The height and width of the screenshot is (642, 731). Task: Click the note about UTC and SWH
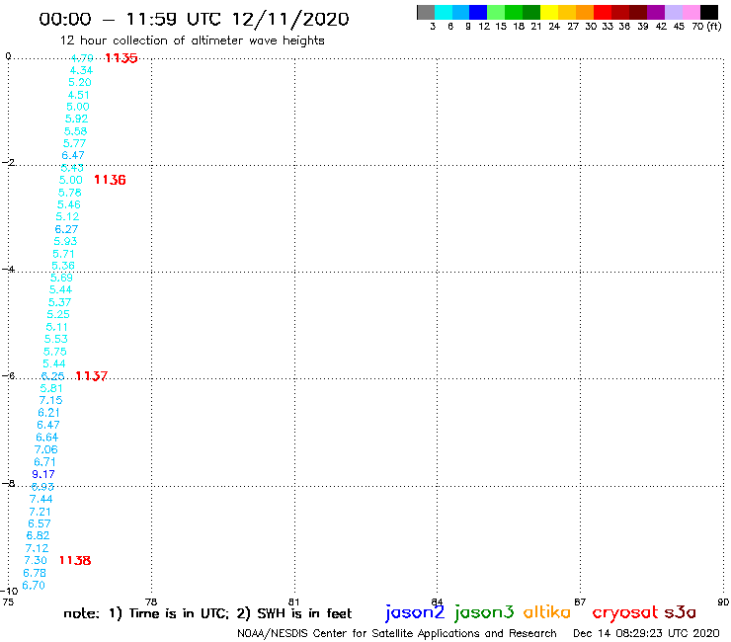coord(207,613)
